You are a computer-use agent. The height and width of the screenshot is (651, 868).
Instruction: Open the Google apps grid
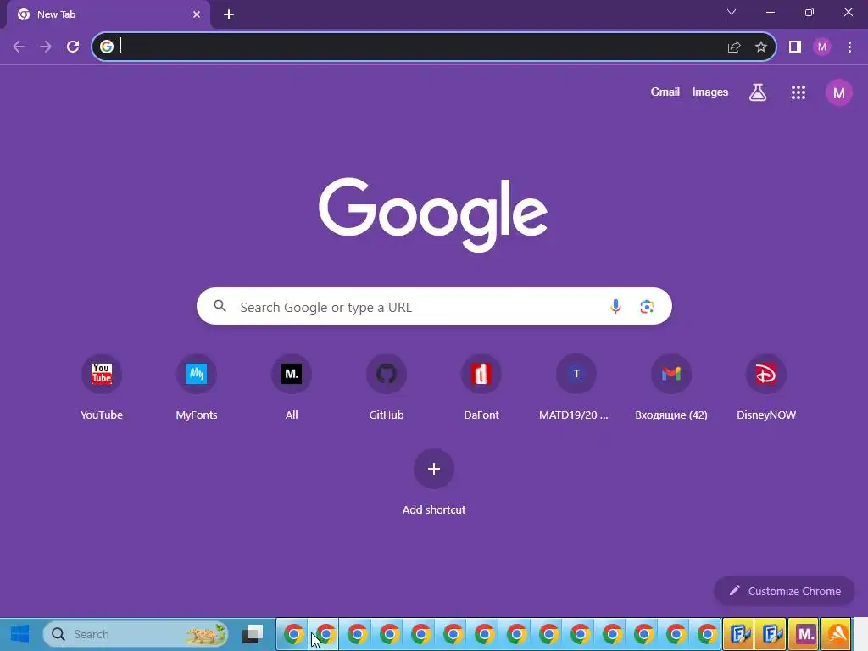[x=798, y=92]
